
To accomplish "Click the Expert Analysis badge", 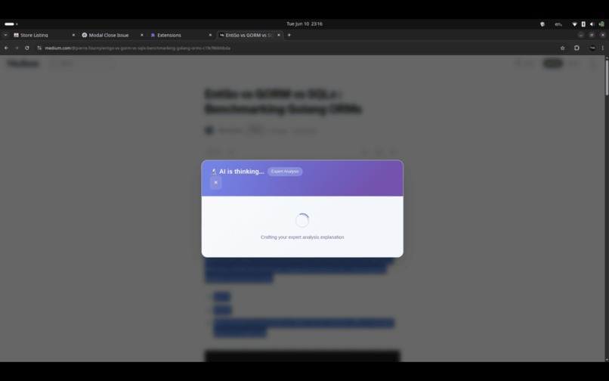I will 285,172.
